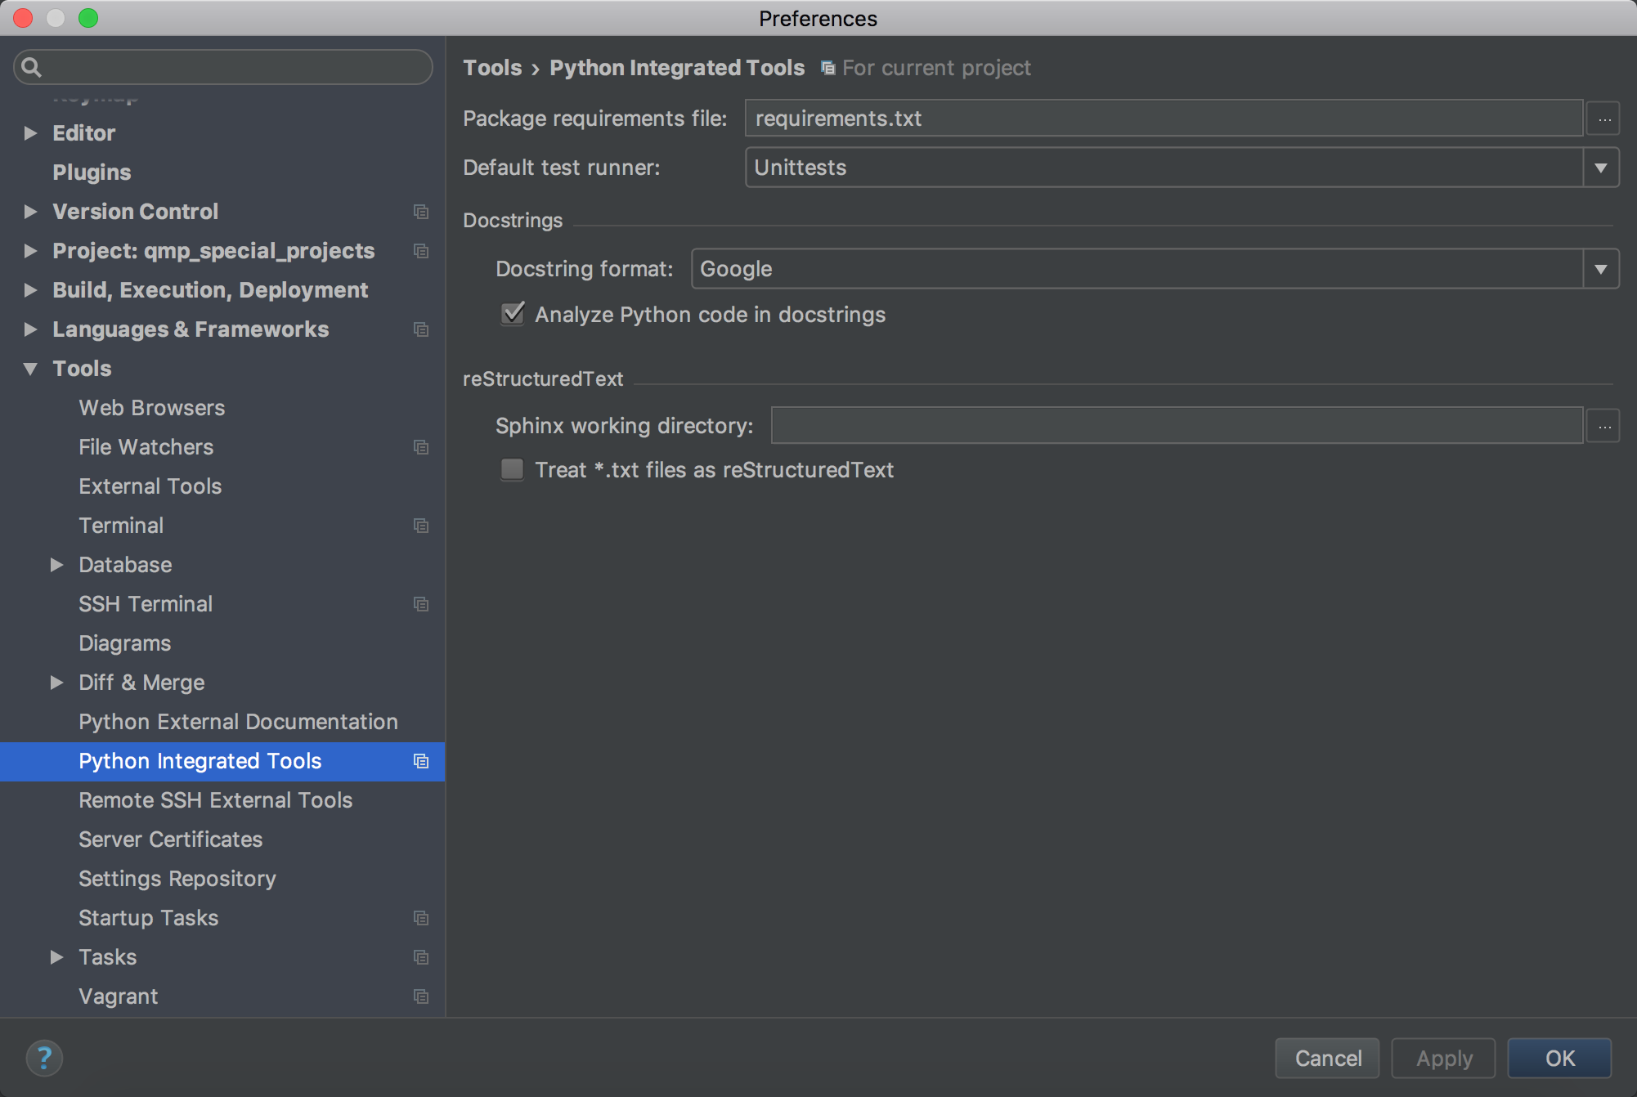Click the Cancel button
1637x1097 pixels.
click(1327, 1059)
